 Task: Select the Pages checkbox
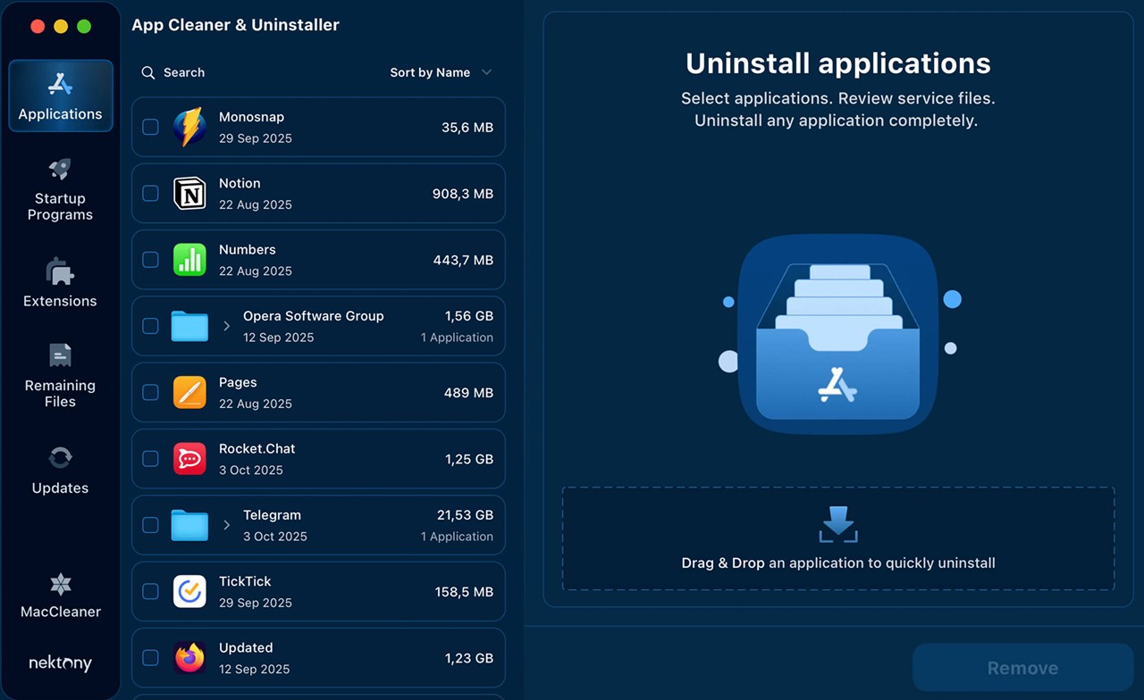[151, 393]
